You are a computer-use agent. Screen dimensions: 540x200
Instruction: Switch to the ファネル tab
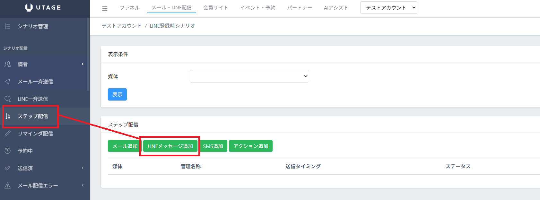(129, 8)
